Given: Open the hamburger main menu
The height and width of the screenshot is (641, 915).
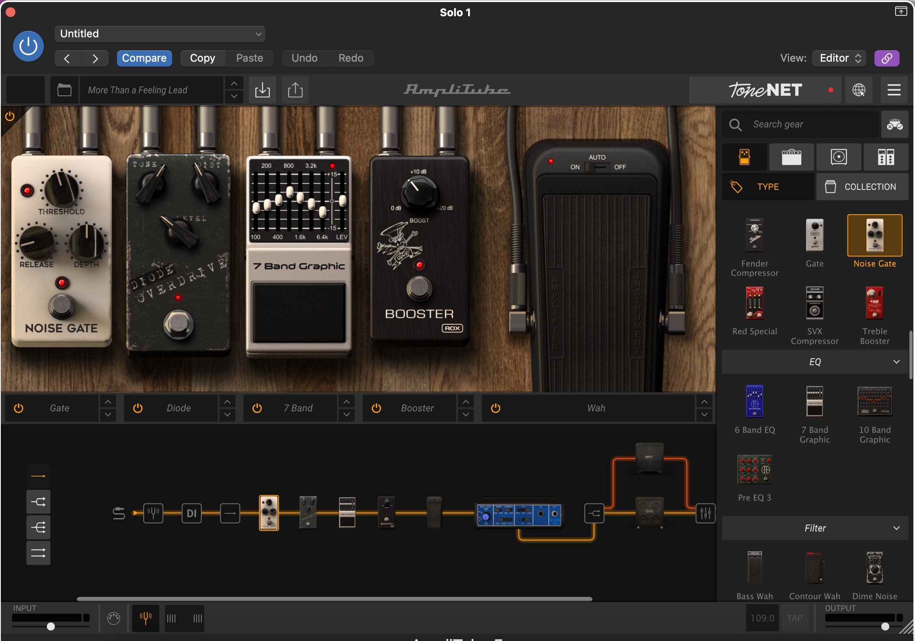Looking at the screenshot, I should coord(894,90).
